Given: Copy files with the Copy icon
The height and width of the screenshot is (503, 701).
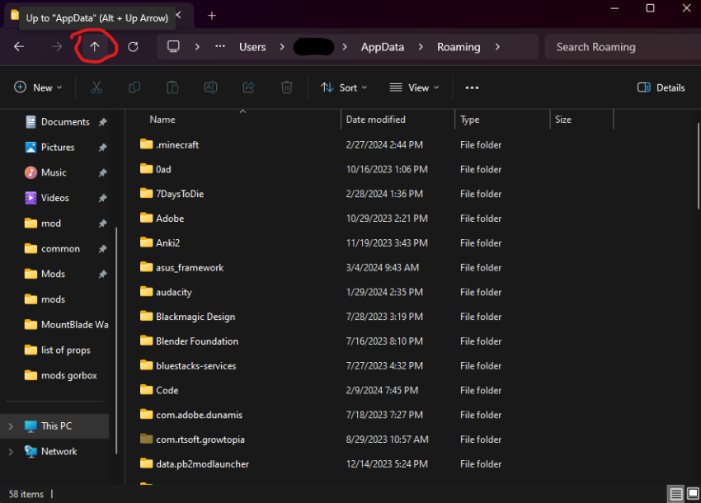Looking at the screenshot, I should pos(134,87).
